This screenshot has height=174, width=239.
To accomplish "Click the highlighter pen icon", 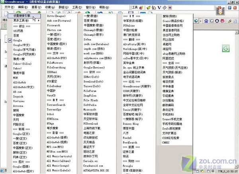I will pyautogui.click(x=229, y=21).
